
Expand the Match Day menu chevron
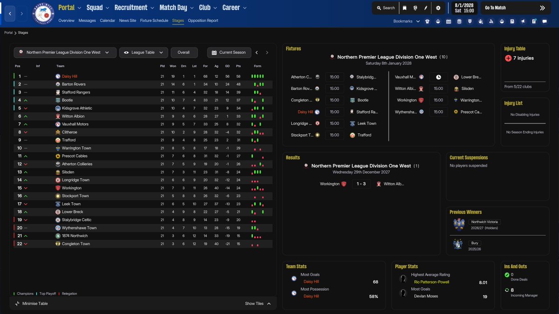click(192, 8)
